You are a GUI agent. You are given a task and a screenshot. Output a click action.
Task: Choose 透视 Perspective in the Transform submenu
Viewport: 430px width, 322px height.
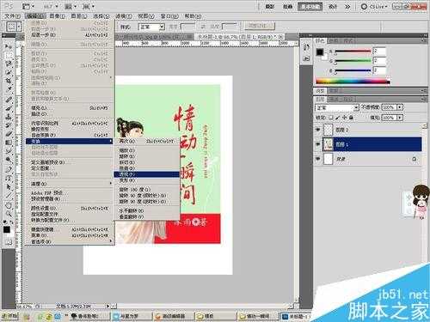pos(146,174)
